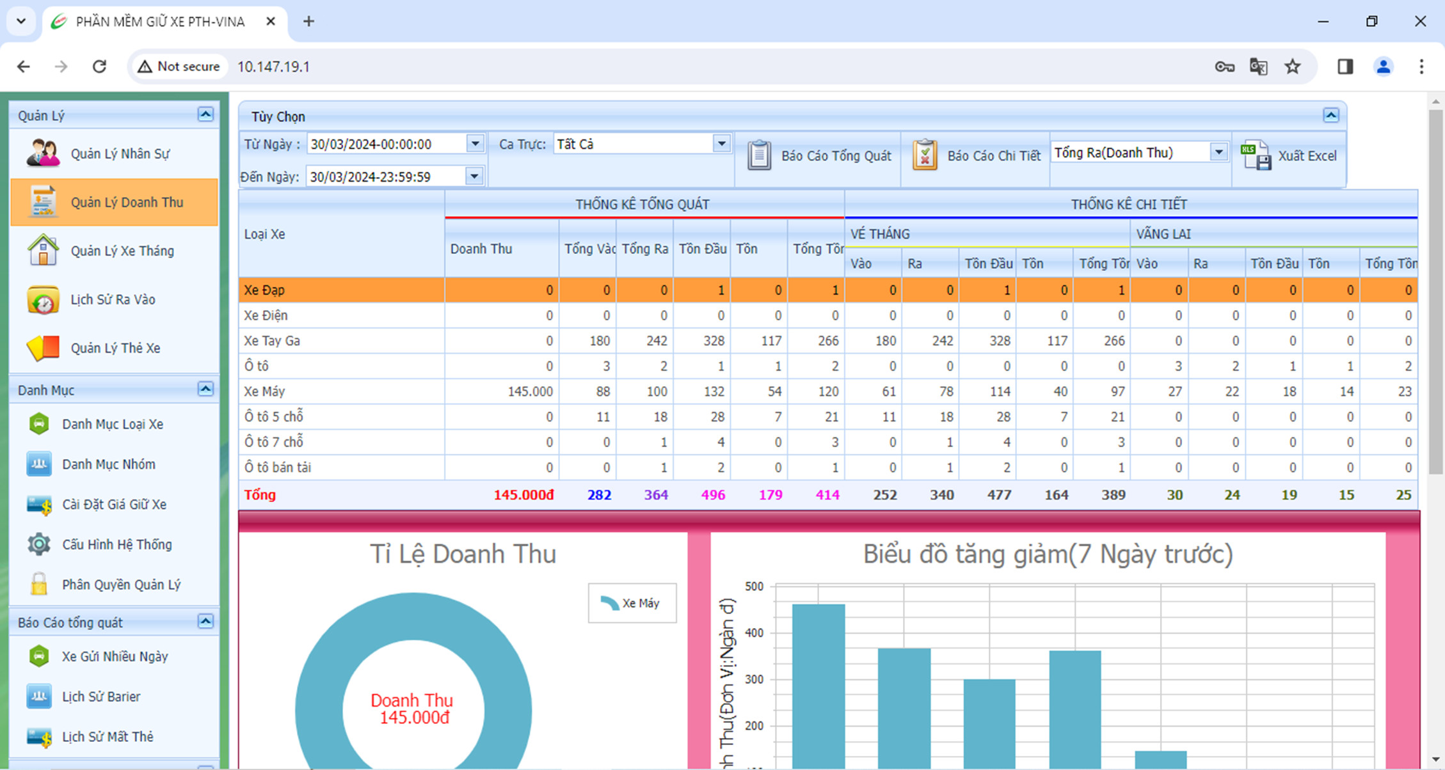
Task: Open Quản Lý Nhân Sự icon
Action: pyautogui.click(x=42, y=153)
